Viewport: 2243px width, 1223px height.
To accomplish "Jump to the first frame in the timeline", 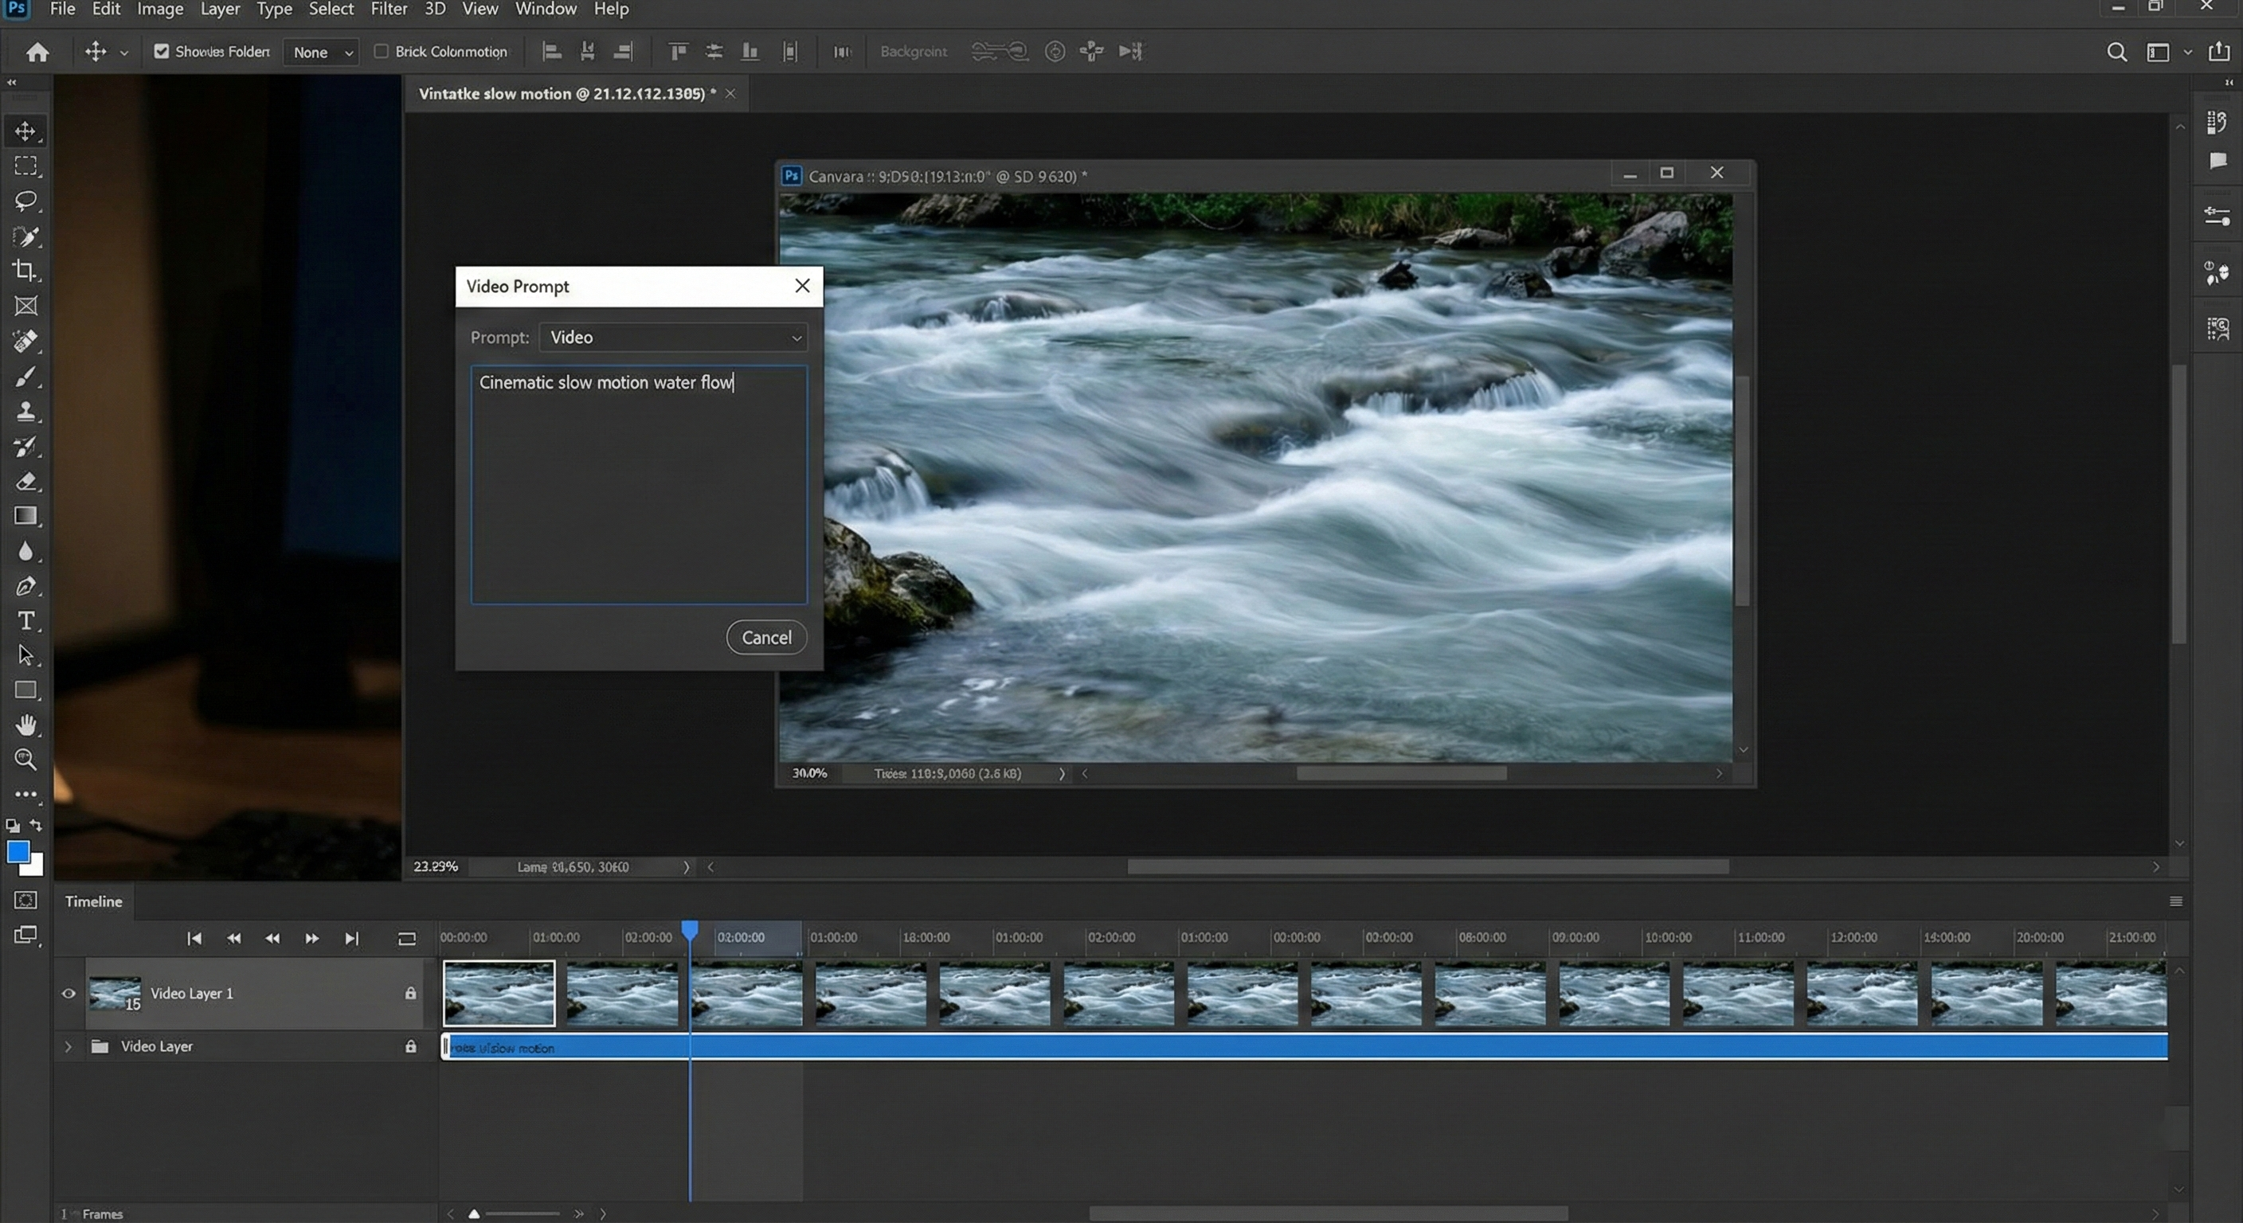I will tap(194, 939).
